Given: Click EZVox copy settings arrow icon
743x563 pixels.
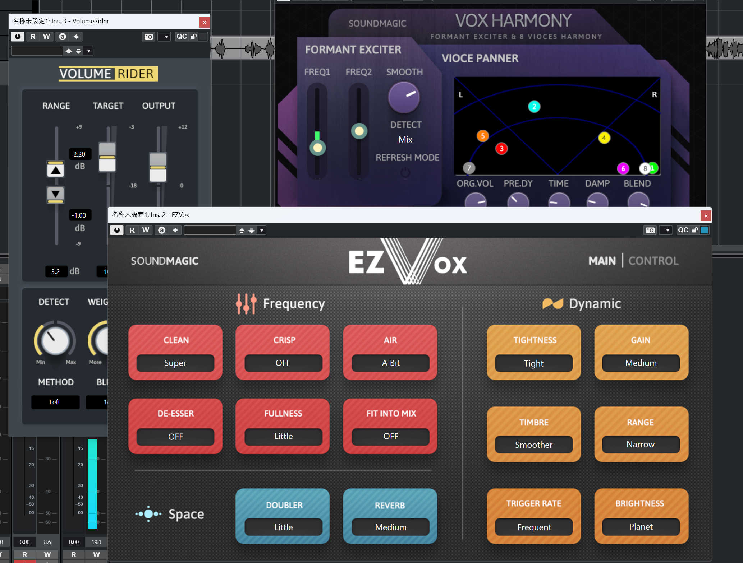Looking at the screenshot, I should coord(175,230).
